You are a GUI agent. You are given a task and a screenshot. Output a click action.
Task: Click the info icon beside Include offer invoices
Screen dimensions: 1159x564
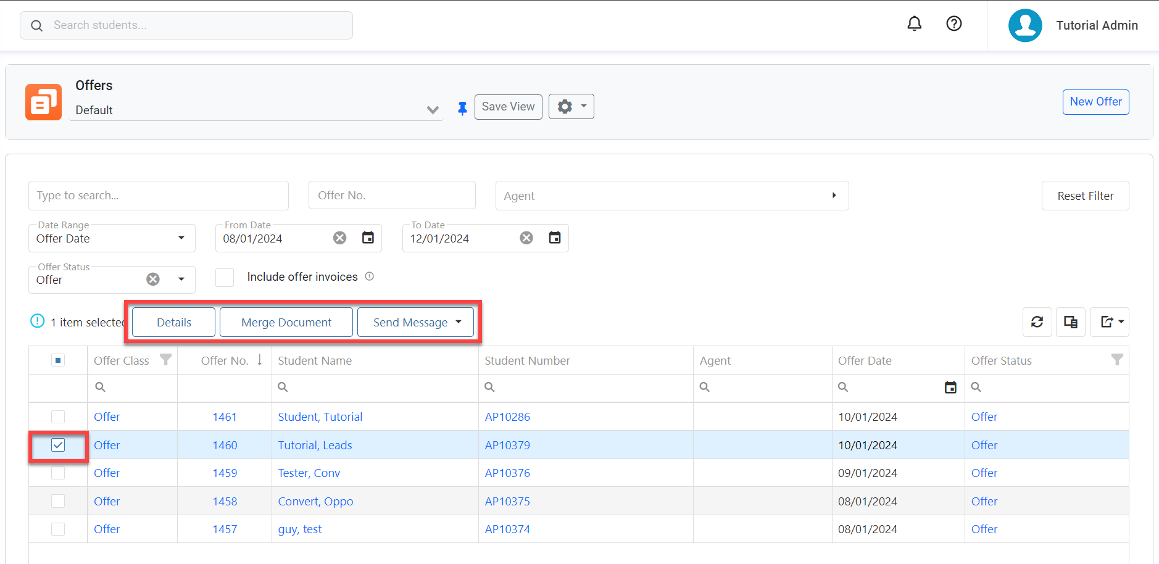[x=370, y=276]
